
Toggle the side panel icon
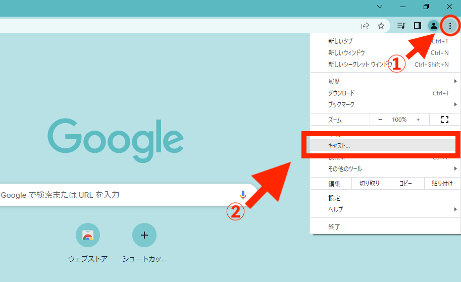point(417,26)
